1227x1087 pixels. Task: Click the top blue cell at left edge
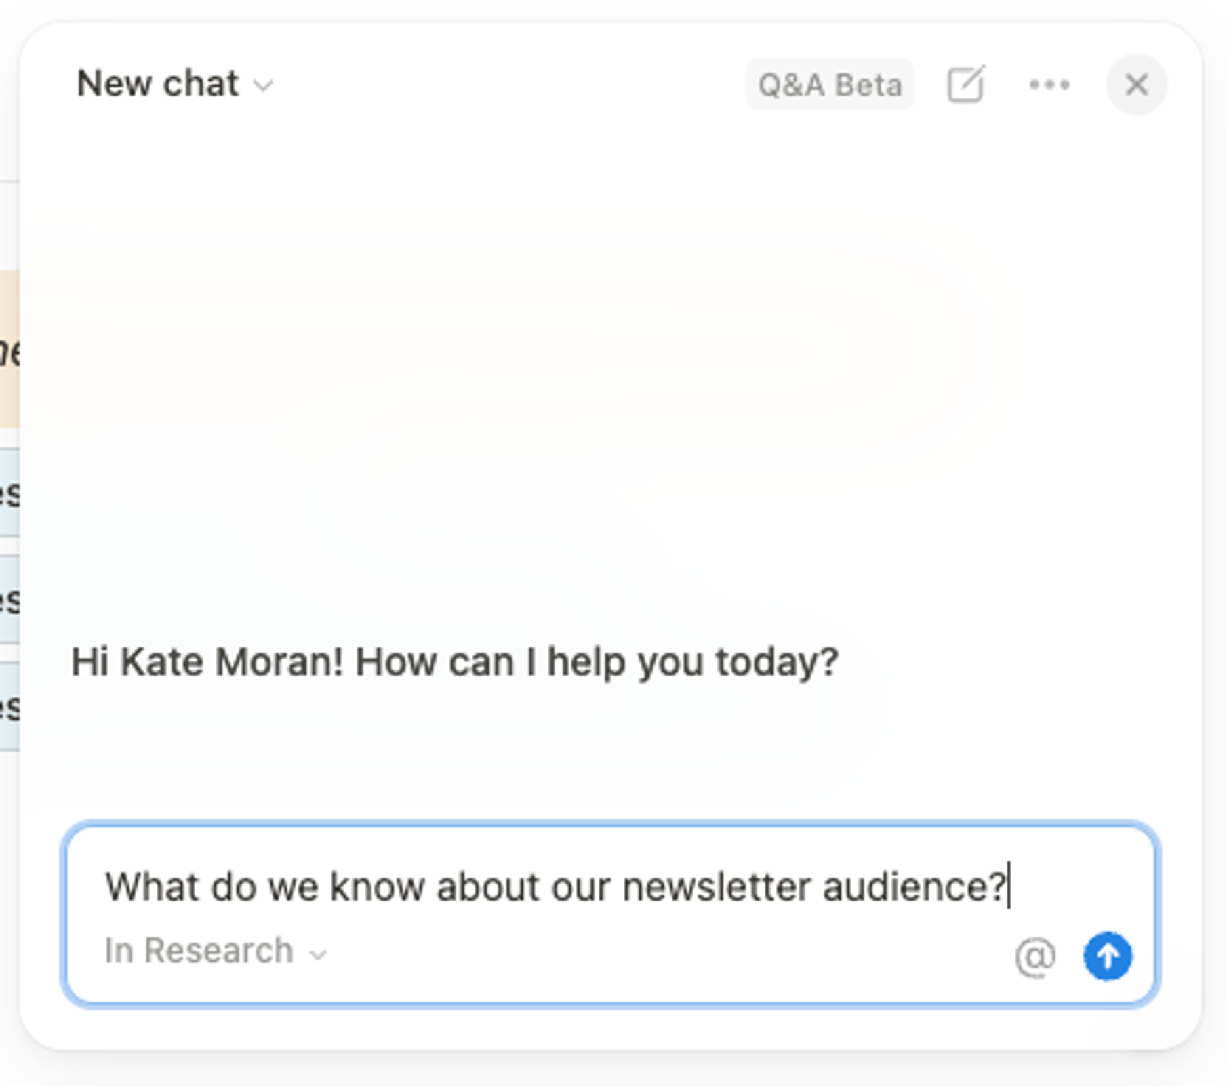[x=9, y=493]
